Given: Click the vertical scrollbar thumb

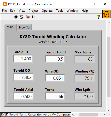Looking at the screenshot, I should [x=108, y=67].
